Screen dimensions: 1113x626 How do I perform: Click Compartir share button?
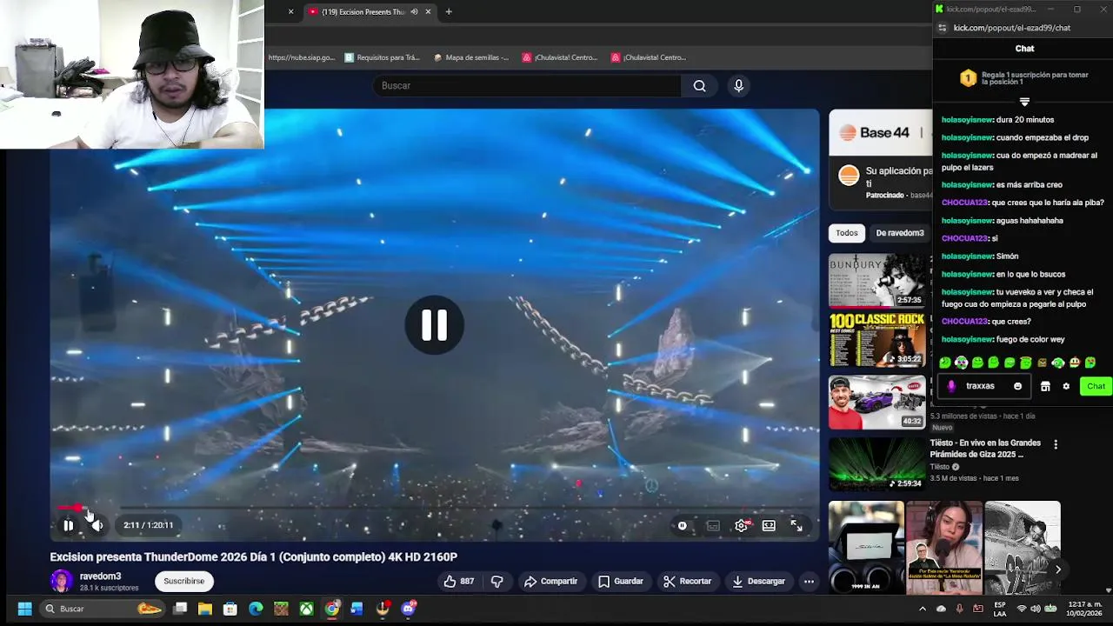tap(550, 582)
